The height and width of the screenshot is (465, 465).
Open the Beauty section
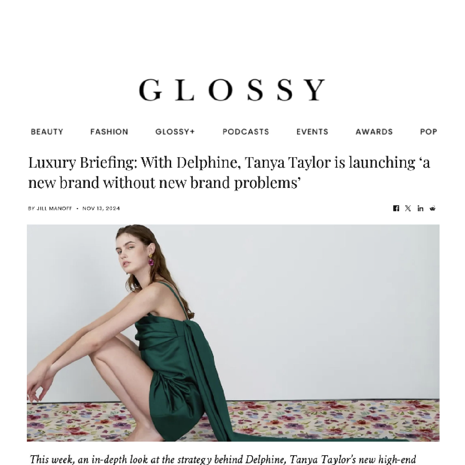(x=47, y=132)
